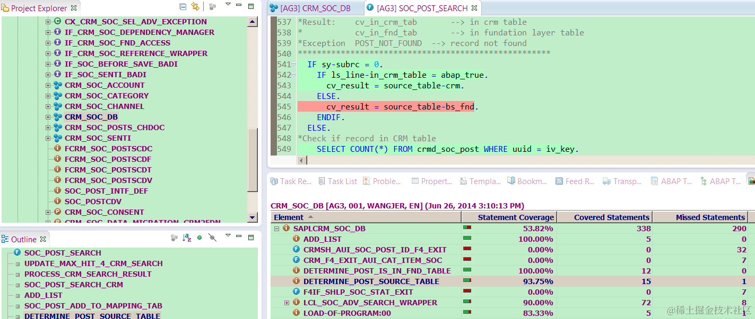Screen dimensions: 755x319
Task: Open the Templates view tab
Action: click(480, 181)
